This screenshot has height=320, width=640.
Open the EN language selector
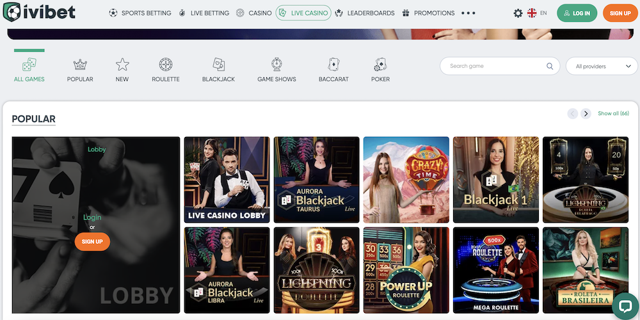pos(536,13)
